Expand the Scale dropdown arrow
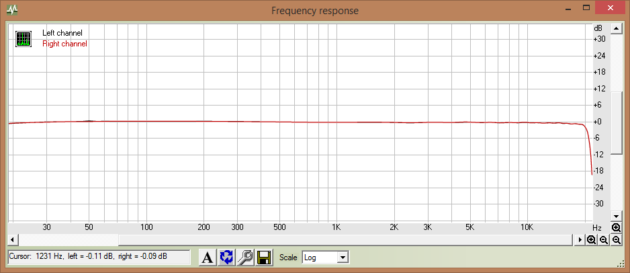Screen dimensions: 630x273 343,258
